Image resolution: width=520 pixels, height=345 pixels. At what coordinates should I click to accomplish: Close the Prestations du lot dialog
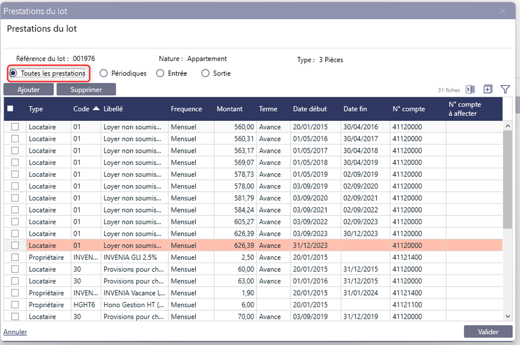coord(502,11)
